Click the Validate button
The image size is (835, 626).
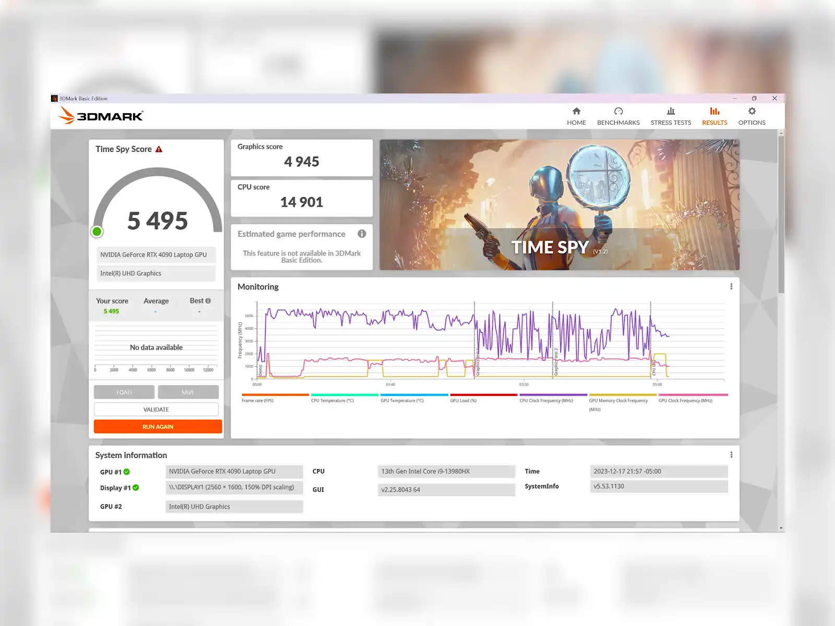coord(156,410)
